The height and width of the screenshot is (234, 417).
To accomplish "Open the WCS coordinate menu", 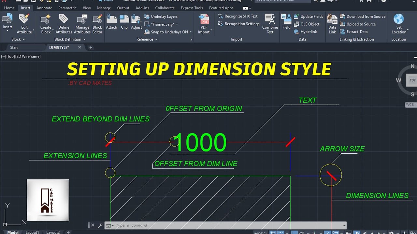I will 410,105.
